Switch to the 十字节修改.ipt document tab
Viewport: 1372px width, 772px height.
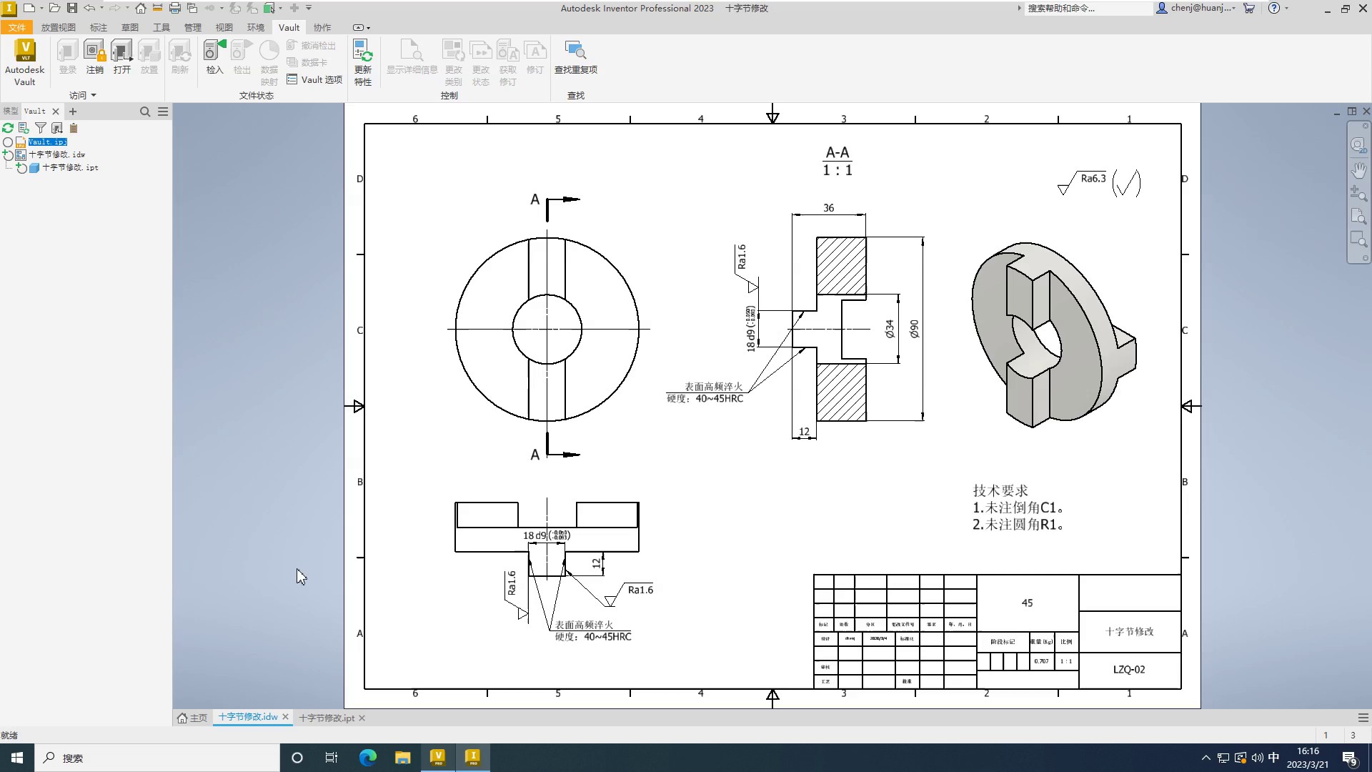pyautogui.click(x=327, y=718)
